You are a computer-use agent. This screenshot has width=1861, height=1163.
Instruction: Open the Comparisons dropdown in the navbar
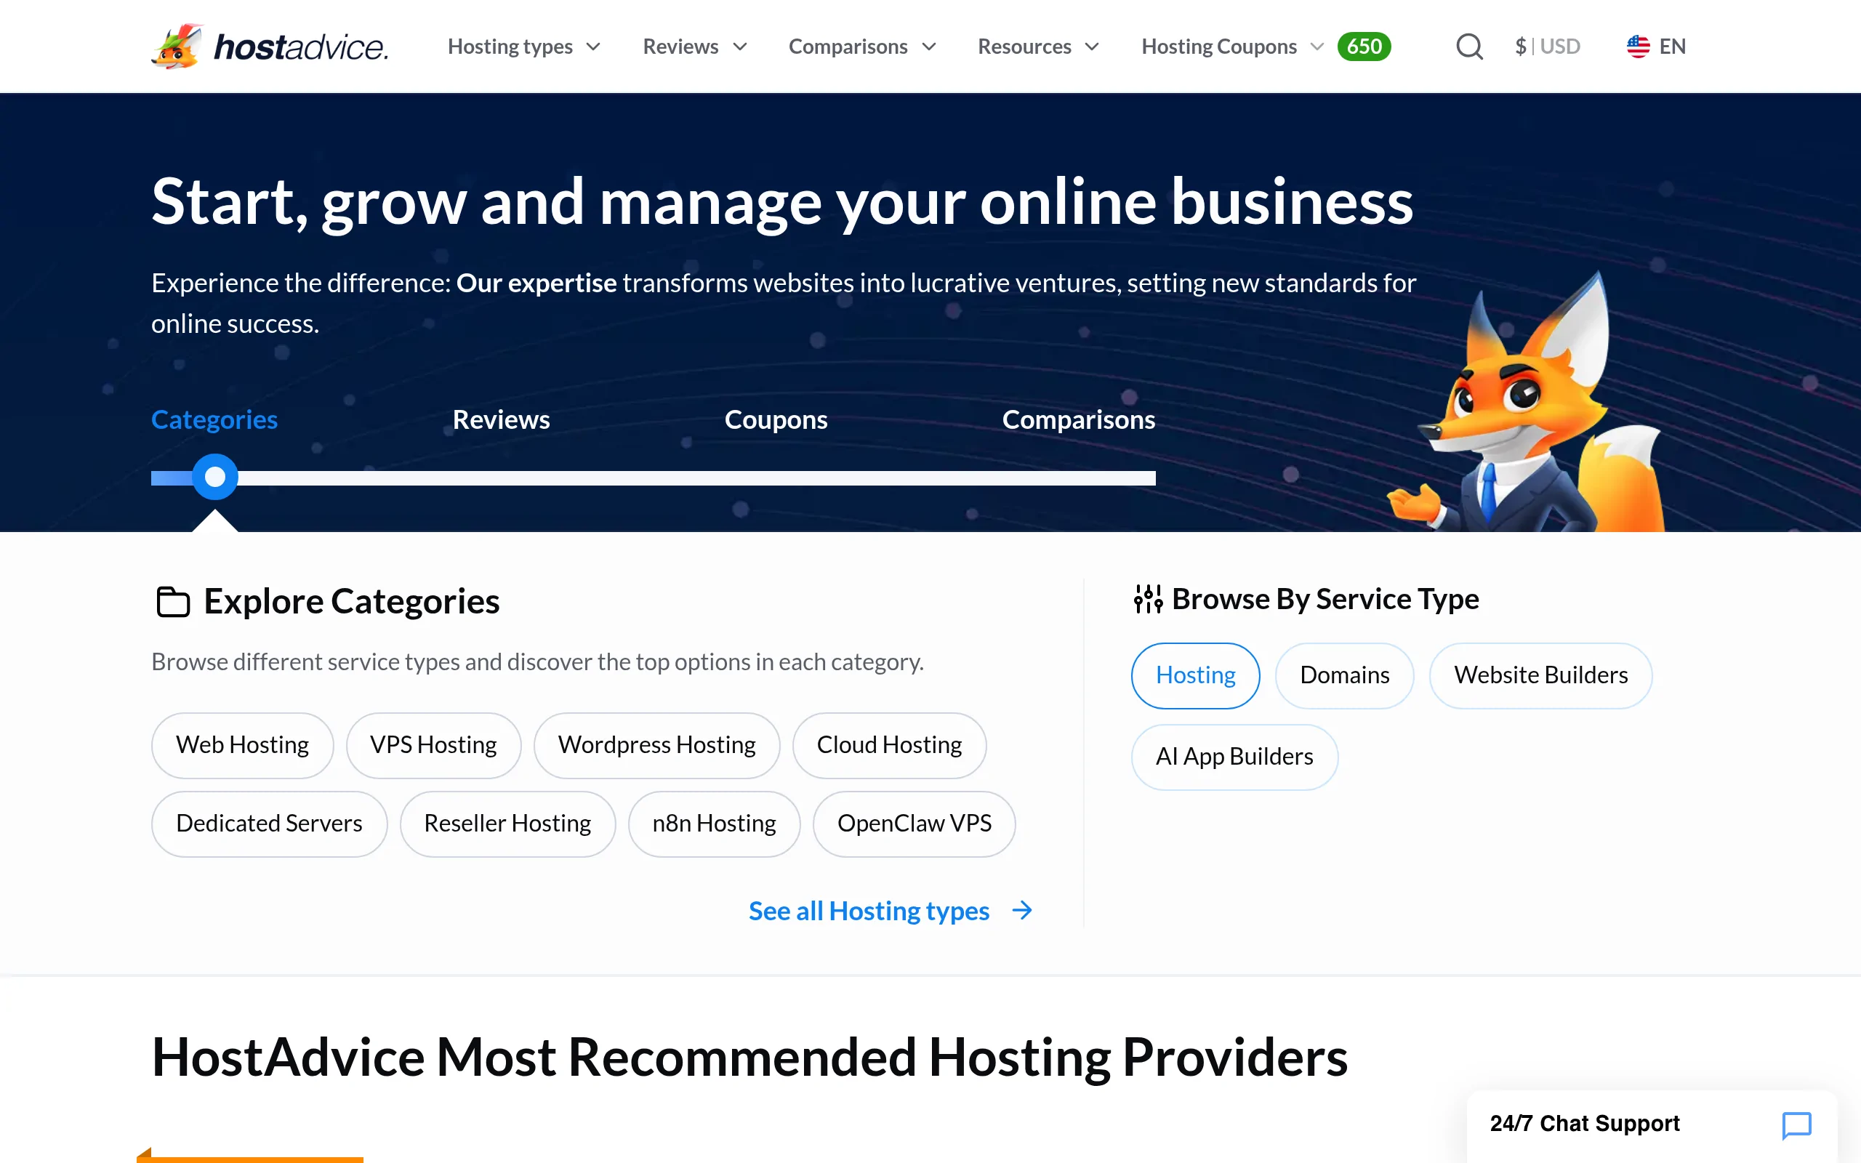click(862, 46)
